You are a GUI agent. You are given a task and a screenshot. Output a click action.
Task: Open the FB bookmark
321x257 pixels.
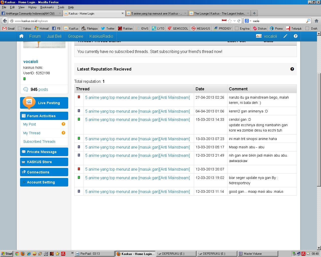[x=56, y=28]
